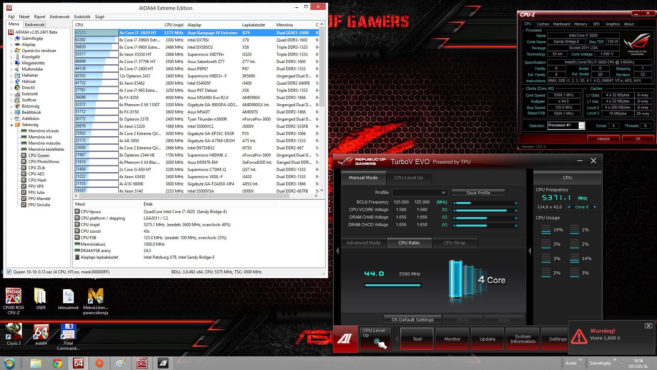Open the USER folder desktop icon
The height and width of the screenshot is (370, 657).
[x=40, y=298]
